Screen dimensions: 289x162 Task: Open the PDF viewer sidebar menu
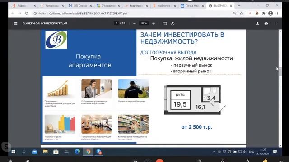[x=15, y=23]
